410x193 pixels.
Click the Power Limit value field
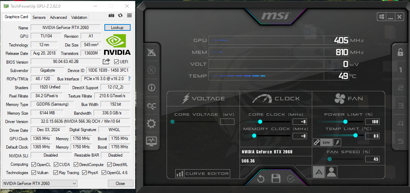point(372,122)
